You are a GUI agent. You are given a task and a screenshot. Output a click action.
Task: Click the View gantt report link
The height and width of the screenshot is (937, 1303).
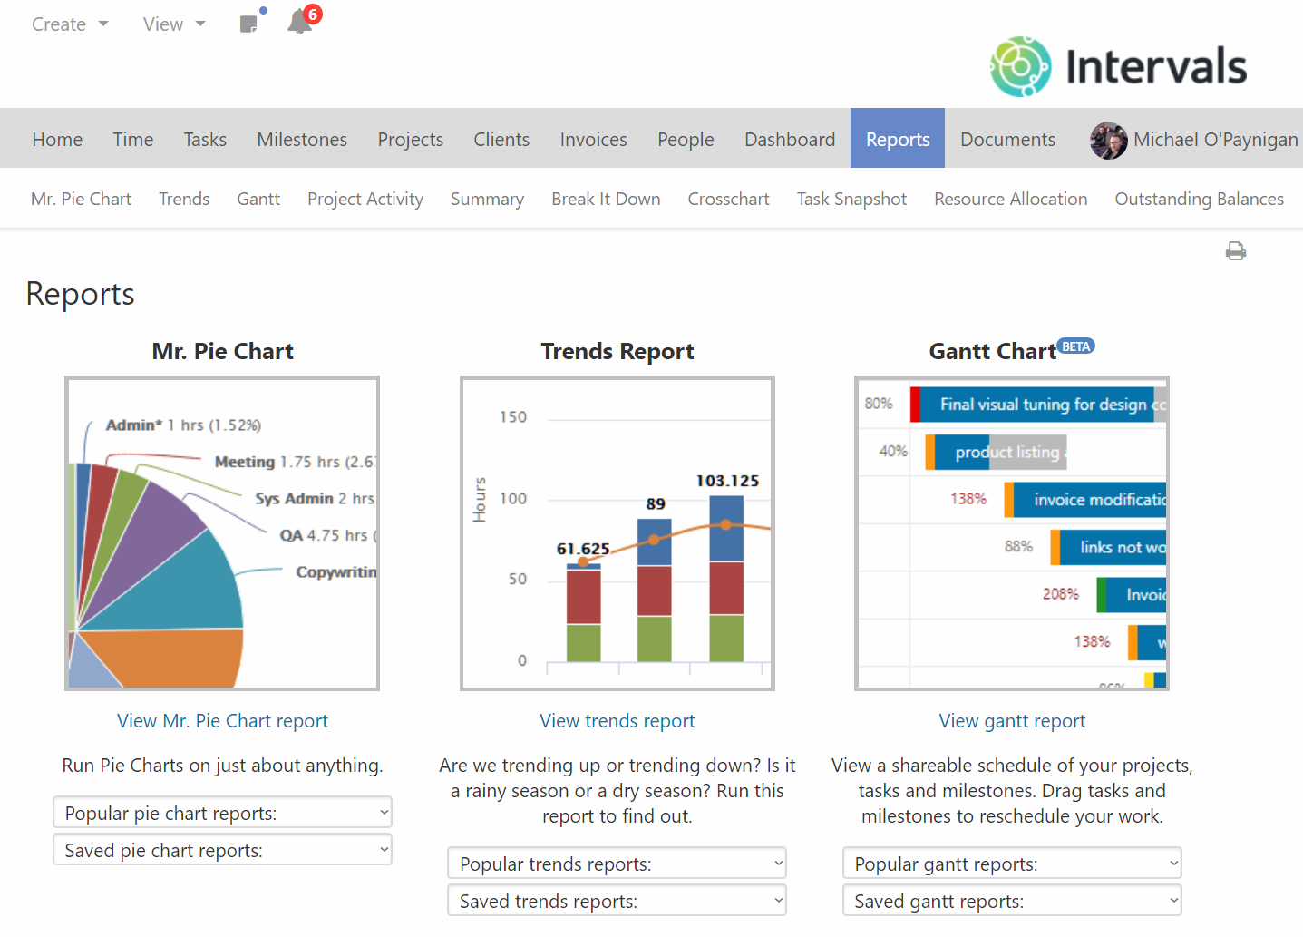(1012, 720)
